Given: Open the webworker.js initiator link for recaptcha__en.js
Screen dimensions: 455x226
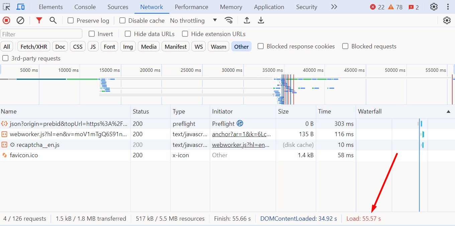Looking at the screenshot, I should (241, 145).
